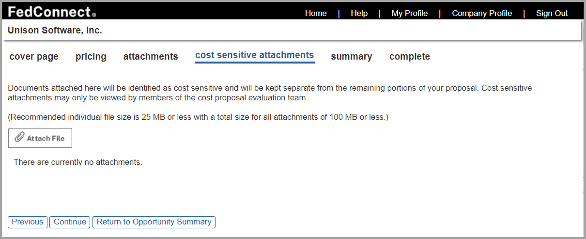Open the Help link
The height and width of the screenshot is (239, 586).
pyautogui.click(x=359, y=14)
